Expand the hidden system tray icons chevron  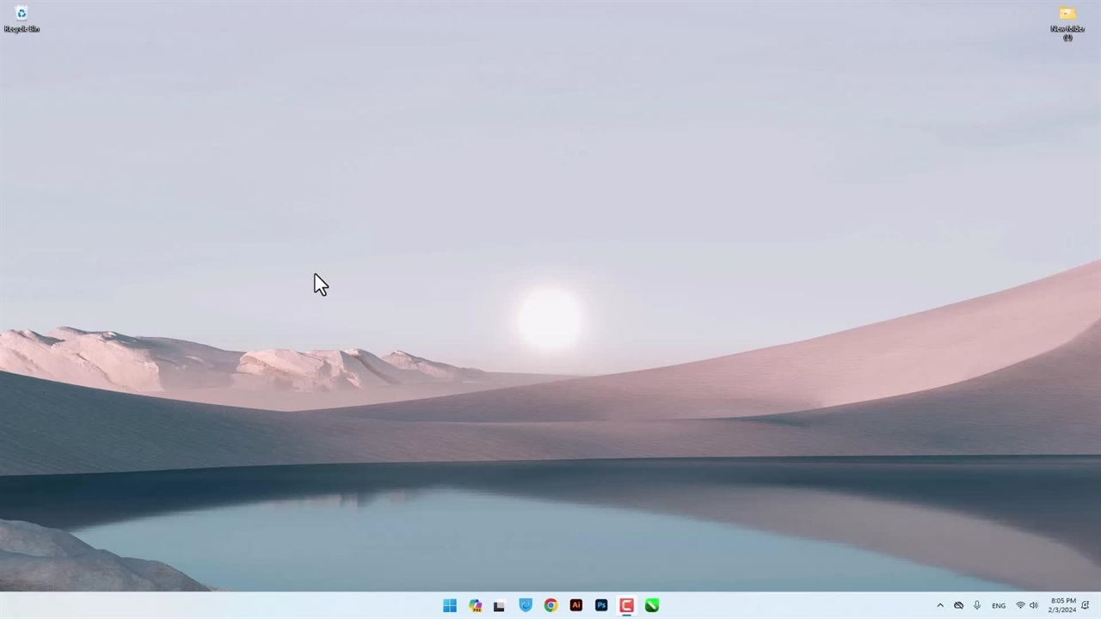tap(940, 605)
